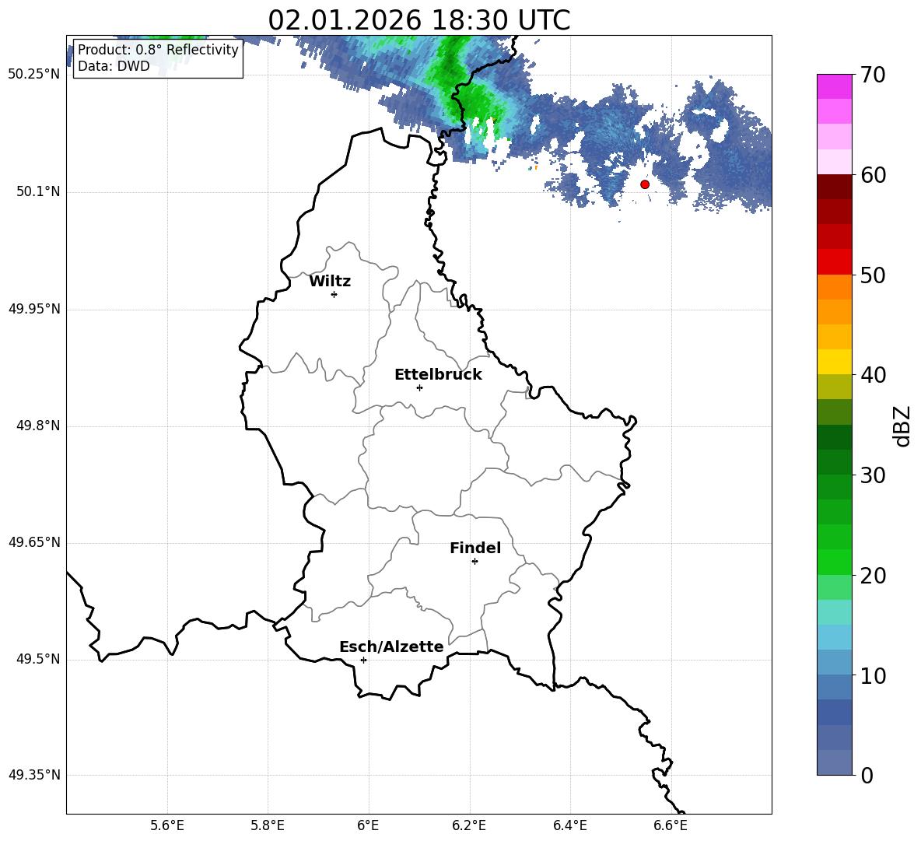Click the Wiltz station cross marker
This screenshot has width=921, height=841.
pyautogui.click(x=334, y=294)
